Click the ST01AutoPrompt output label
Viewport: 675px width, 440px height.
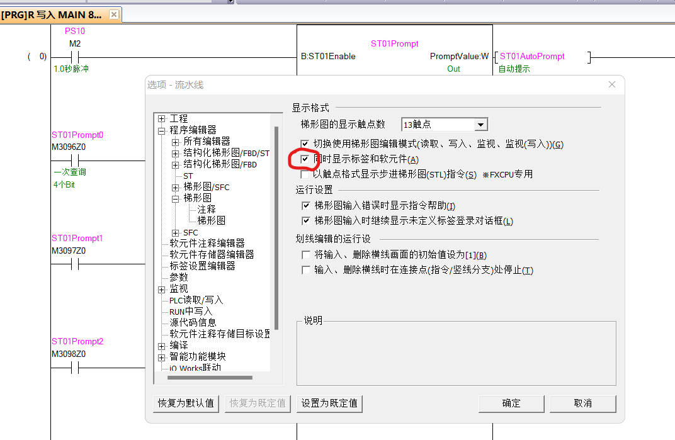(532, 57)
